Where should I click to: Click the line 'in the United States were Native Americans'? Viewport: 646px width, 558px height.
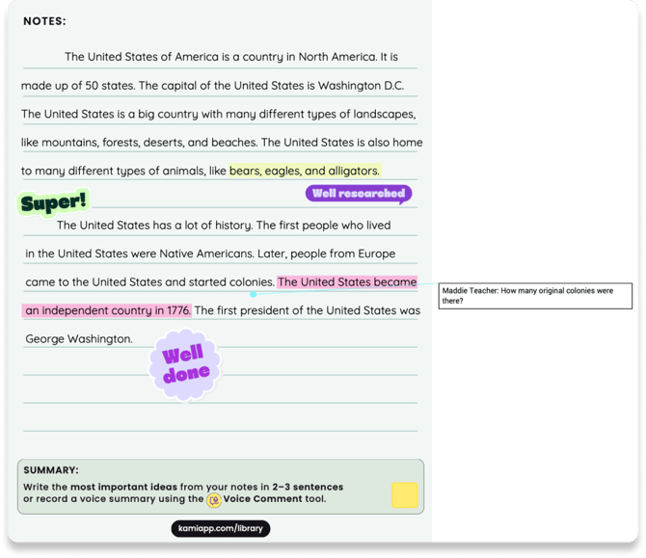[x=210, y=253]
